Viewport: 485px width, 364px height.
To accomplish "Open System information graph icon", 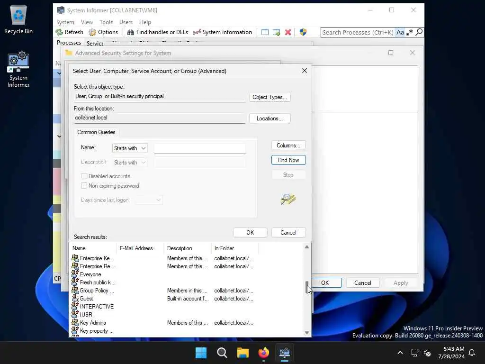I will click(197, 32).
